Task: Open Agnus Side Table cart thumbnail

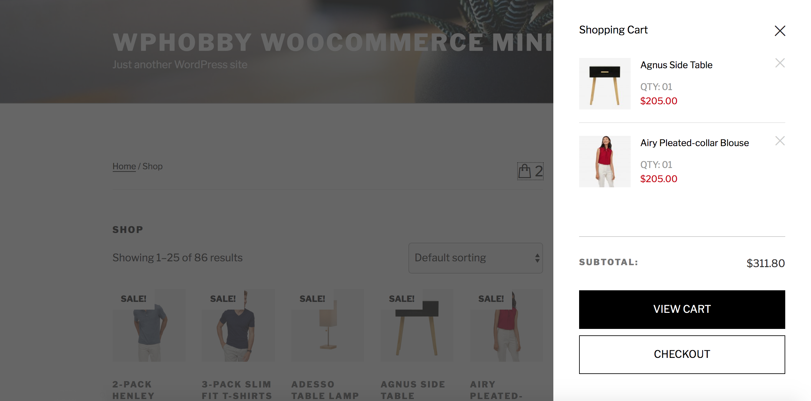Action: [605, 84]
